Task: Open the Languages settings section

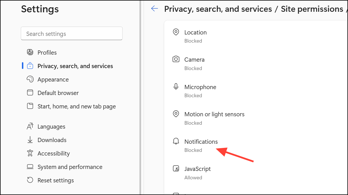Action: pyautogui.click(x=51, y=127)
